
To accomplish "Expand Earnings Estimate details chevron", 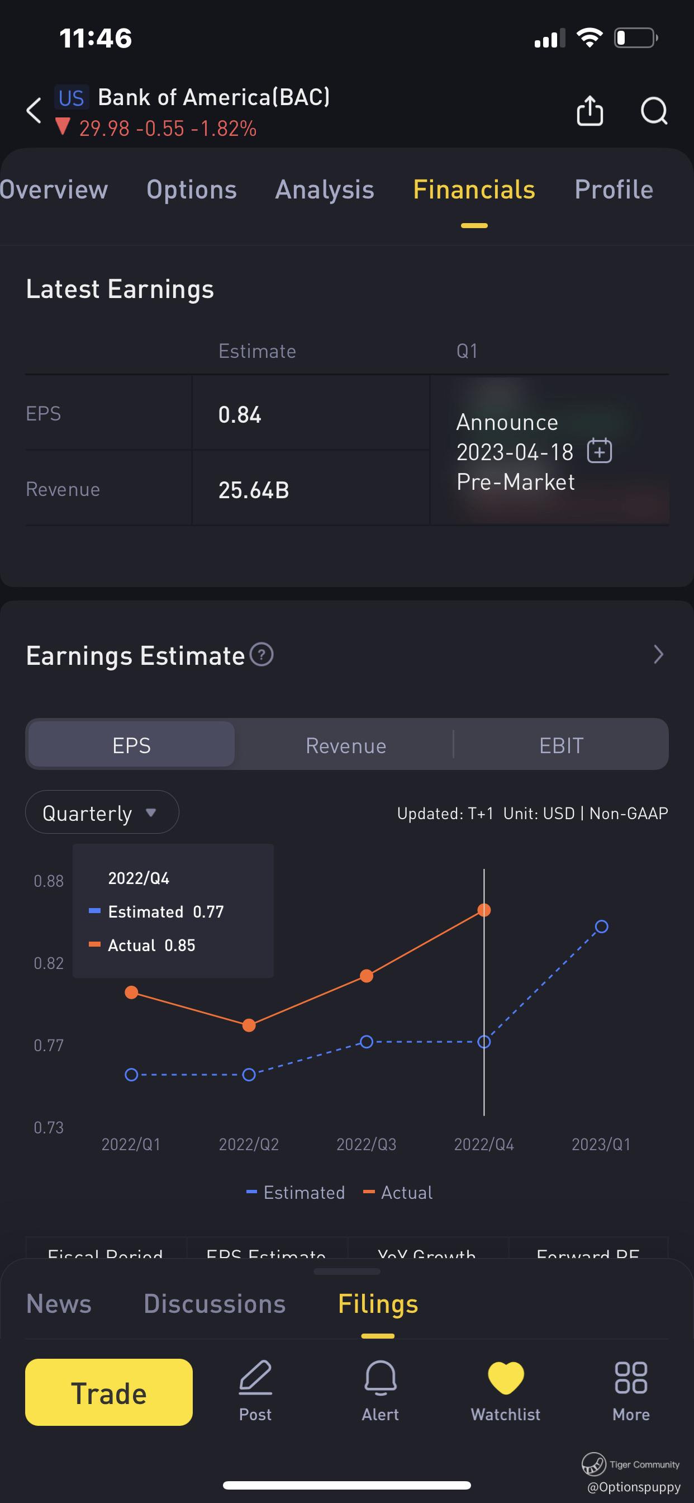I will pos(658,655).
